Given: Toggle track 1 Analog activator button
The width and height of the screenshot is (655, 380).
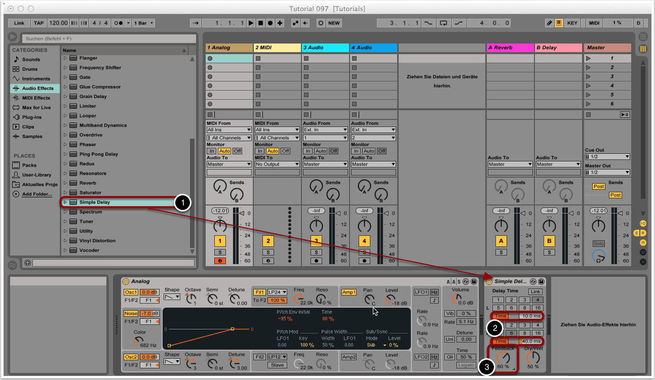Looking at the screenshot, I should click(219, 241).
